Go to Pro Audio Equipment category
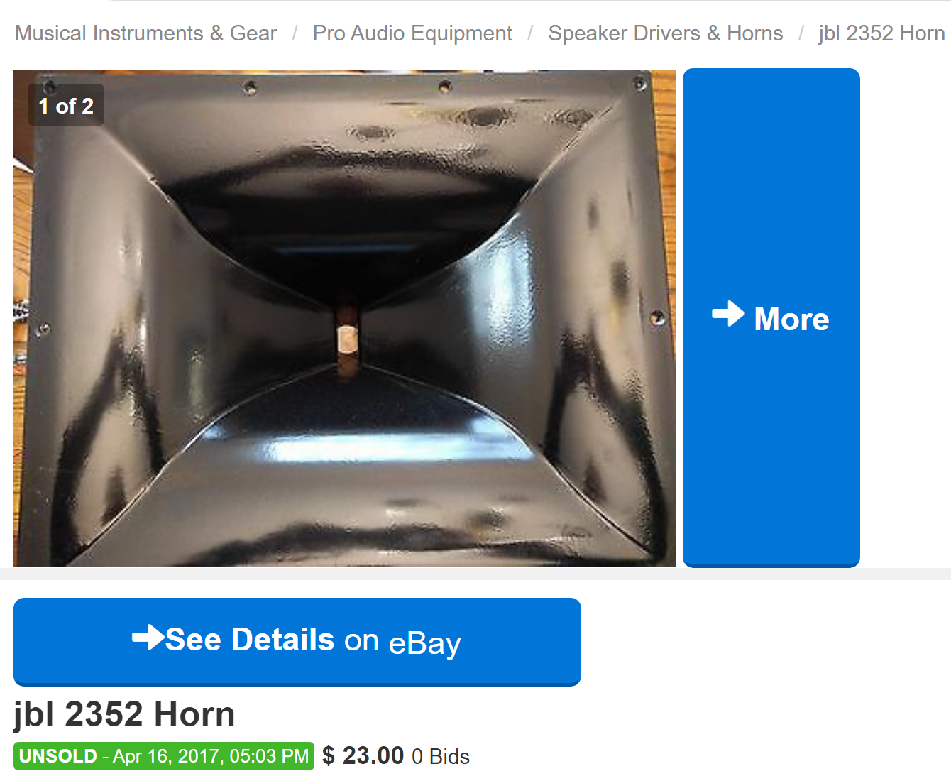Screen dimensions: 951x776 [412, 33]
